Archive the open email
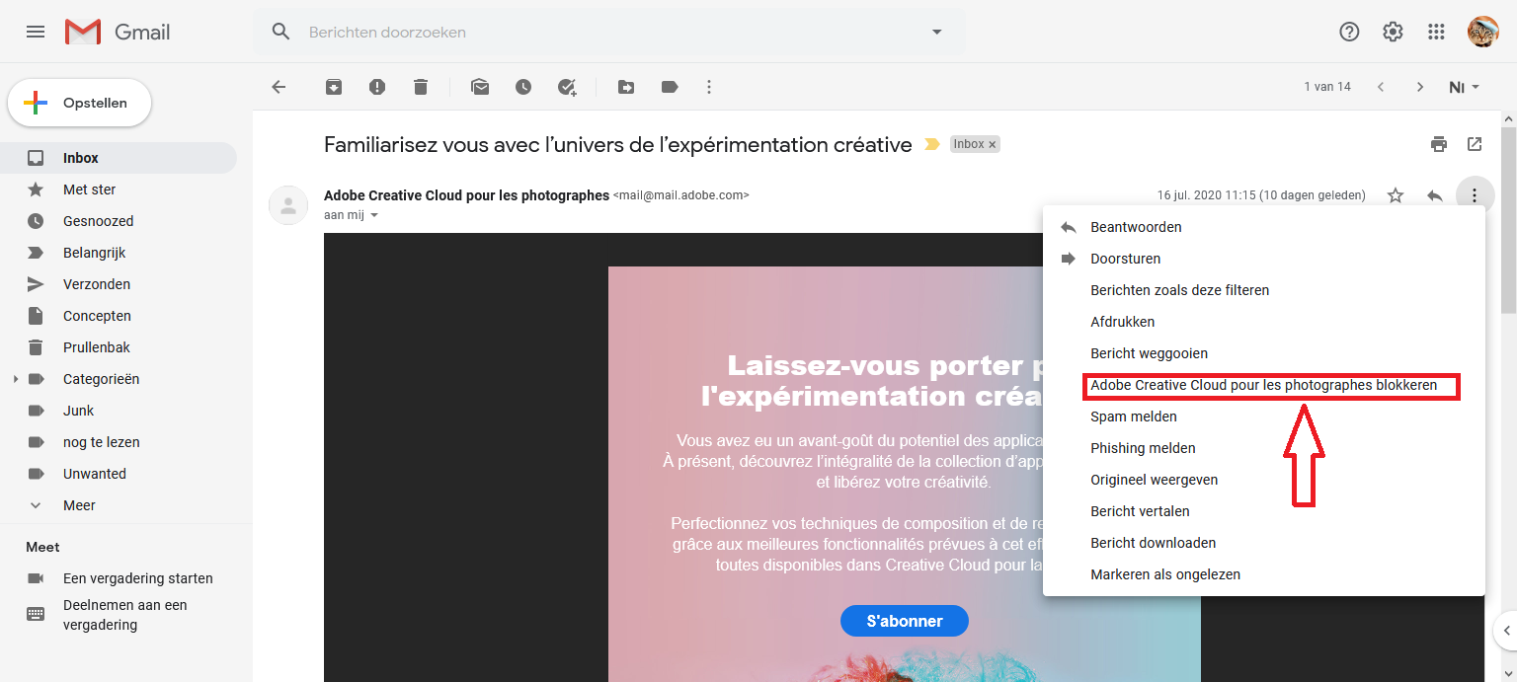This screenshot has height=682, width=1517. pos(334,87)
